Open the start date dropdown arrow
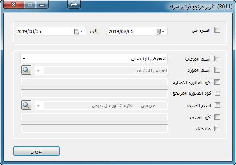Image resolution: width=236 pixels, height=165 pixels. 163,31
